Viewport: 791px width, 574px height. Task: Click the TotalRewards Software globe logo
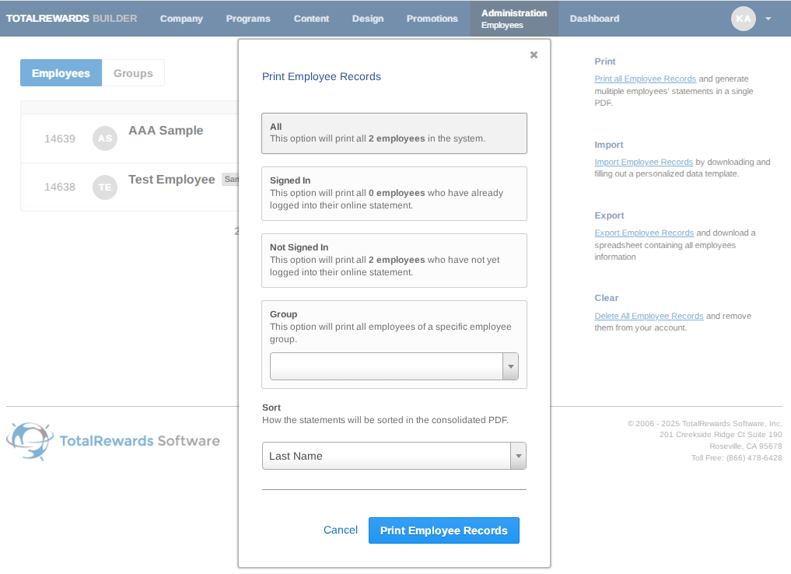coord(30,441)
